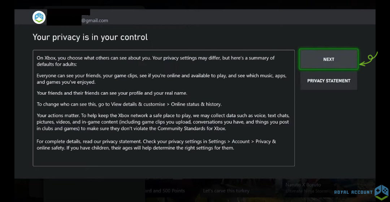Click the gmail.com account email text
The image size is (390, 202).
95,21
